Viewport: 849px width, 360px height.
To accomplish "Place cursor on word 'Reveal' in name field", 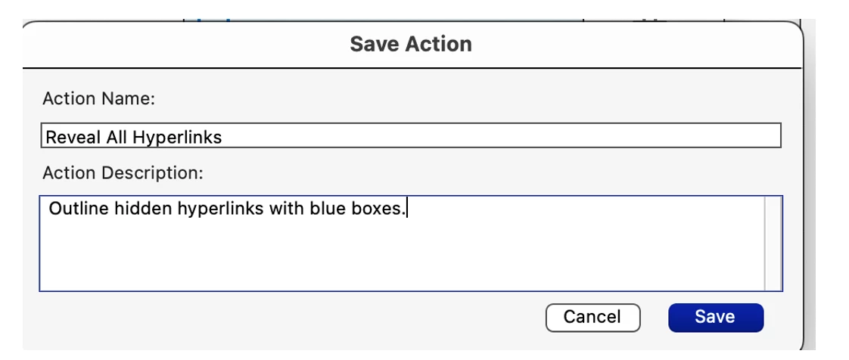I will [x=73, y=137].
